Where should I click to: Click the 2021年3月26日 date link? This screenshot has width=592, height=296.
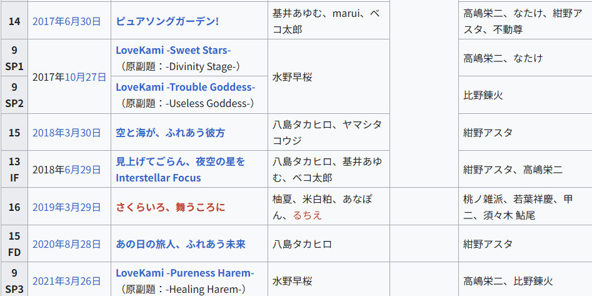pyautogui.click(x=66, y=281)
